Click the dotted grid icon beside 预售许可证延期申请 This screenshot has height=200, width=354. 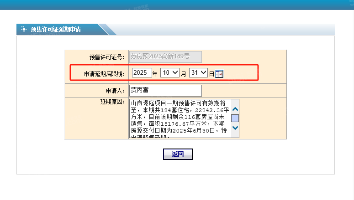tap(24, 29)
